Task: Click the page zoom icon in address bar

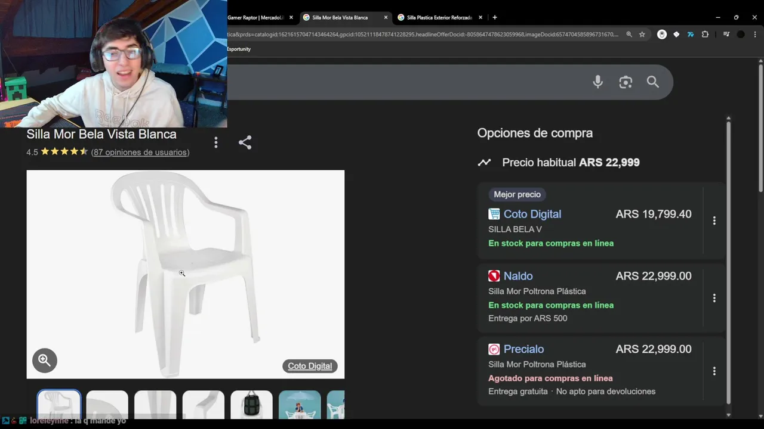Action: point(629,35)
